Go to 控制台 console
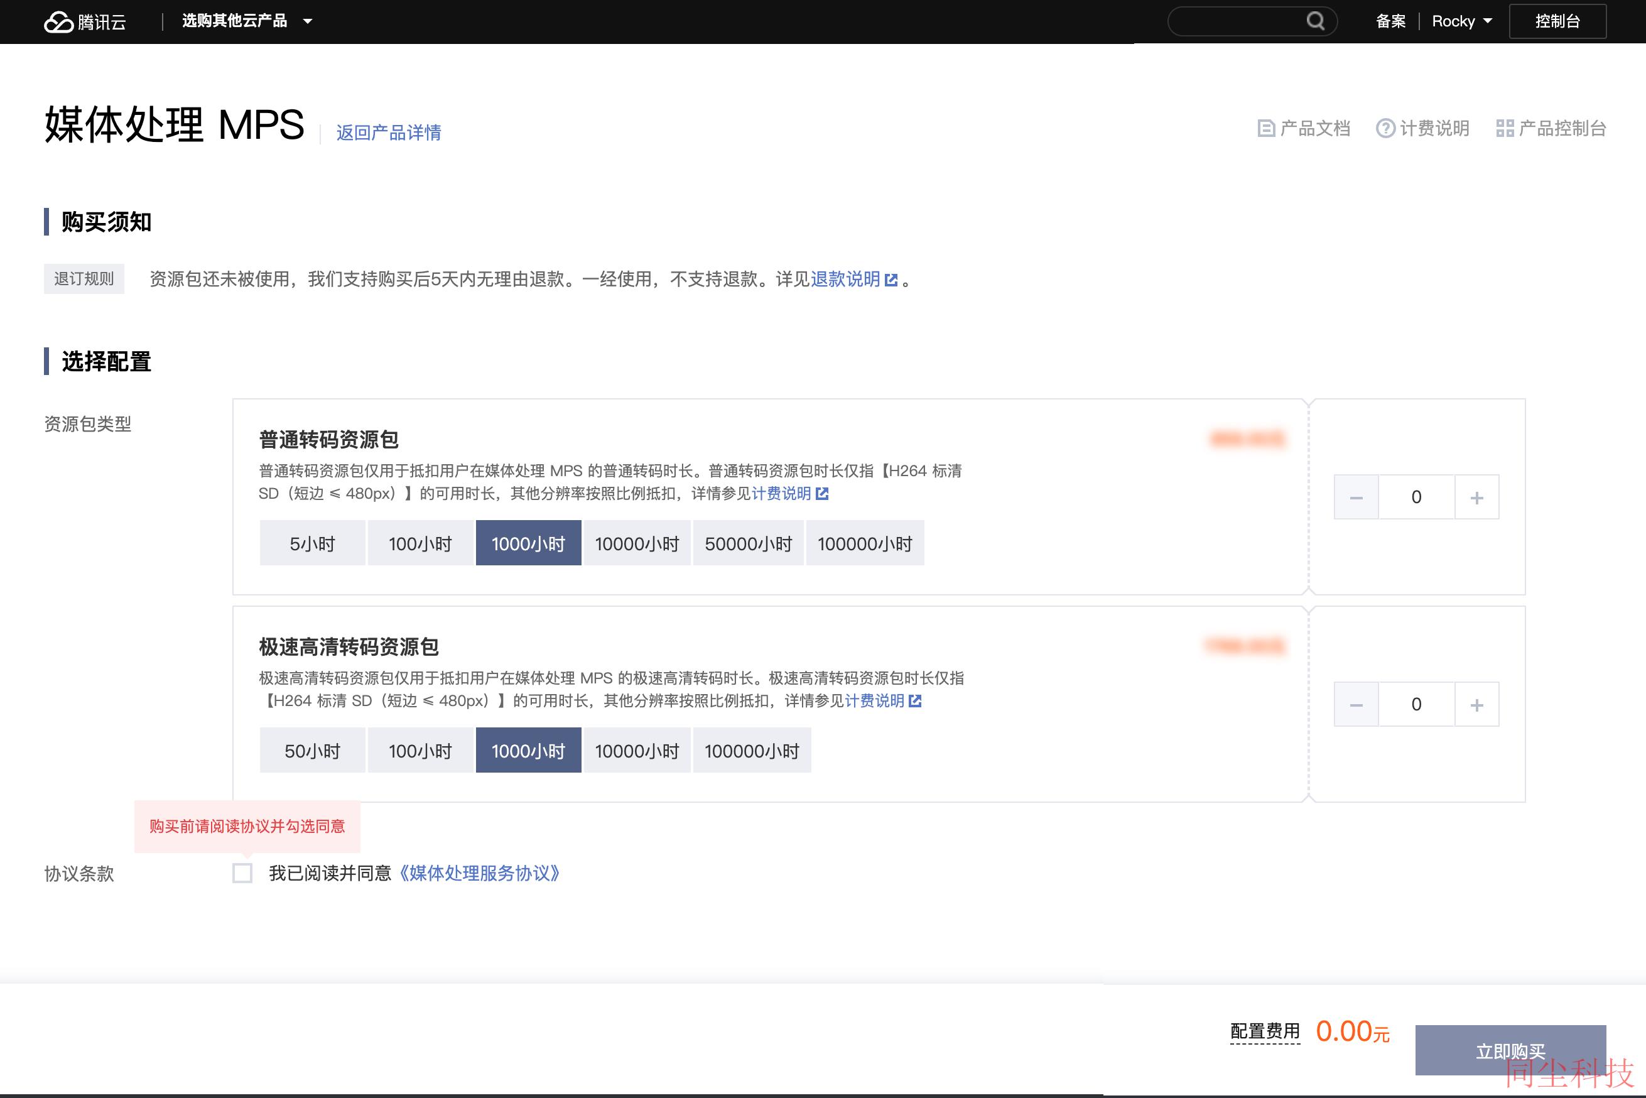 pos(1558,21)
